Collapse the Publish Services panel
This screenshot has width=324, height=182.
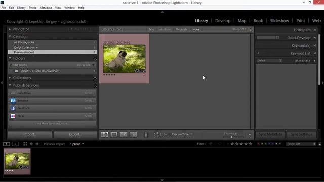click(10, 85)
